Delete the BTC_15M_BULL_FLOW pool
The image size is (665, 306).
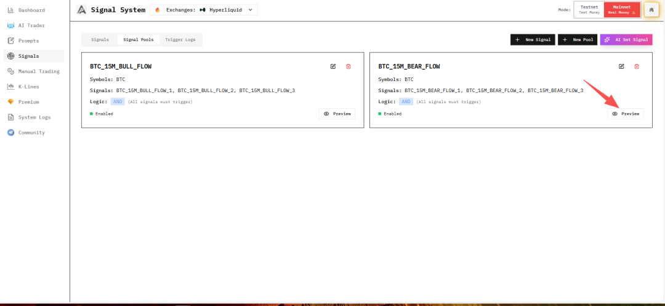[348, 66]
